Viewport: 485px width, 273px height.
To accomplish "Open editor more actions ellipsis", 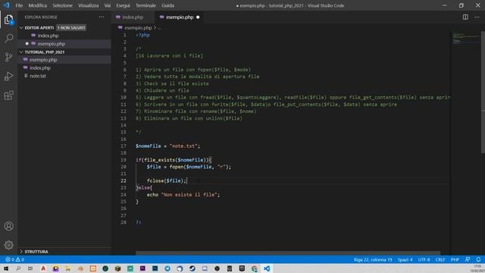I will [x=477, y=17].
